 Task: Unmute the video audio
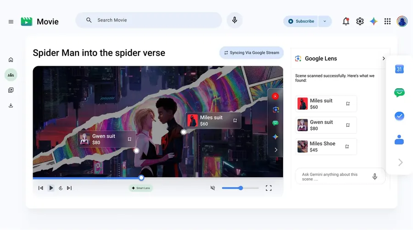(212, 188)
